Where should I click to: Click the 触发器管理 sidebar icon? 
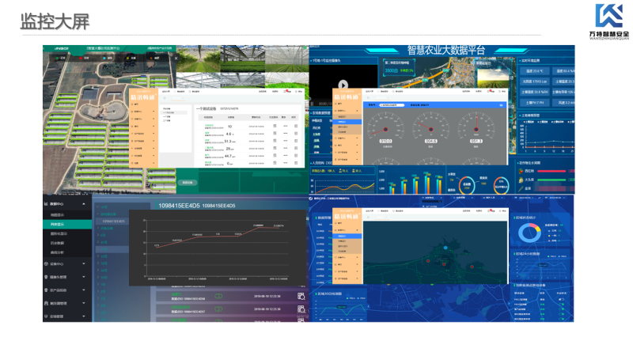point(46,303)
